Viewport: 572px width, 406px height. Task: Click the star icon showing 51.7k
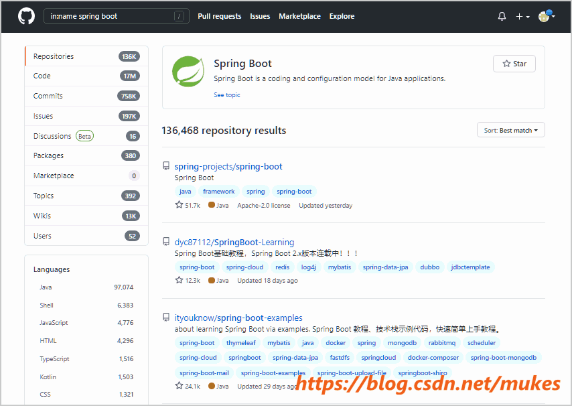point(179,204)
